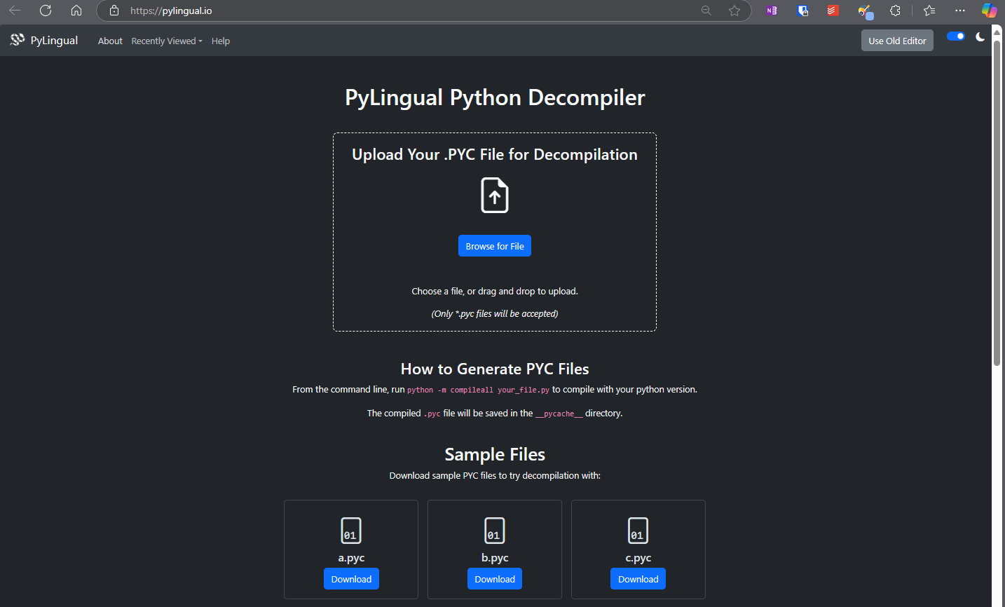Open the OneNote extension icon
This screenshot has height=607, width=1005.
(772, 11)
